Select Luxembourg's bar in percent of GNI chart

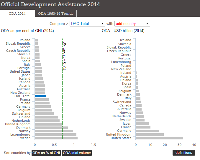coord(55,134)
